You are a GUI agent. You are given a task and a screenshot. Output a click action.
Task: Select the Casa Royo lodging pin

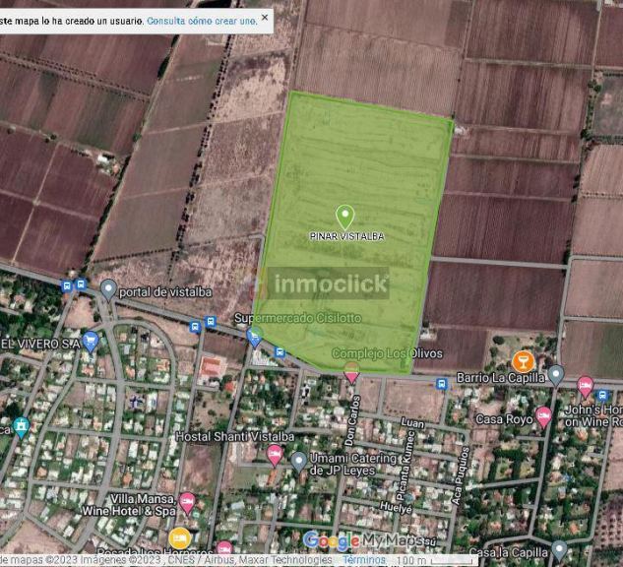[x=543, y=415]
